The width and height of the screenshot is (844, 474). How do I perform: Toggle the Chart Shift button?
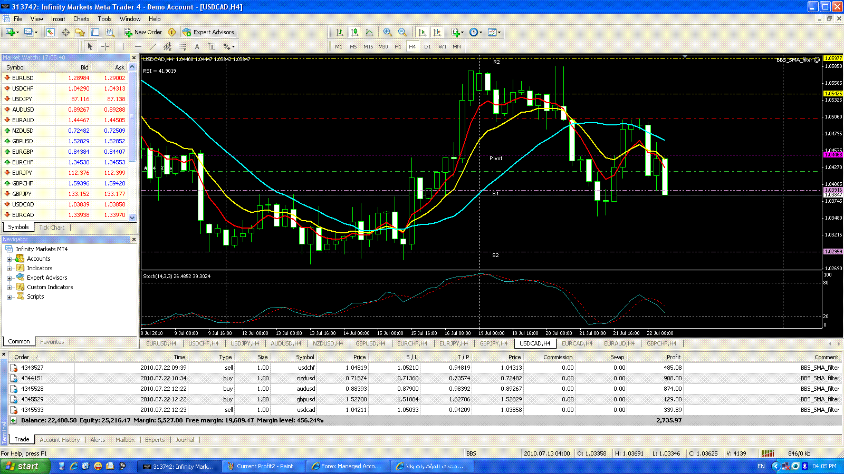tap(437, 32)
